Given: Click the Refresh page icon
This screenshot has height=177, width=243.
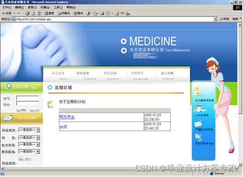Looking at the screenshot, I should (x=33, y=13).
